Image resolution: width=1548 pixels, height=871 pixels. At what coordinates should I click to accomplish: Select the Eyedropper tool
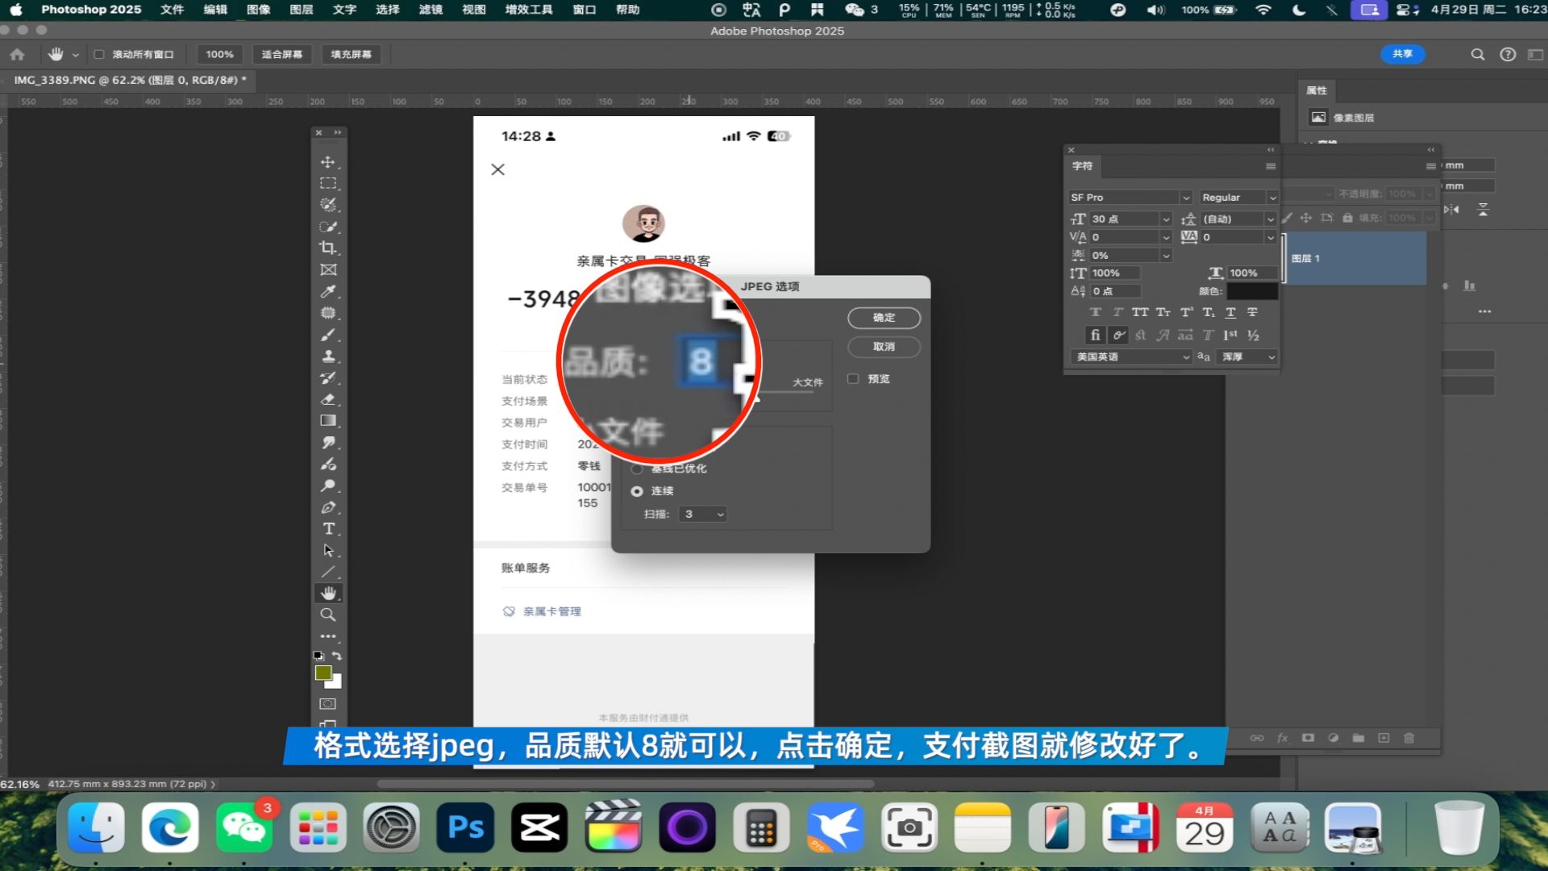(x=328, y=292)
